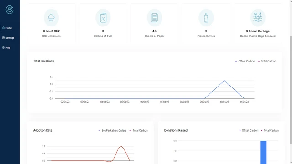
Task: Click the Ocean Garbage waves icon
Action: click(x=258, y=18)
